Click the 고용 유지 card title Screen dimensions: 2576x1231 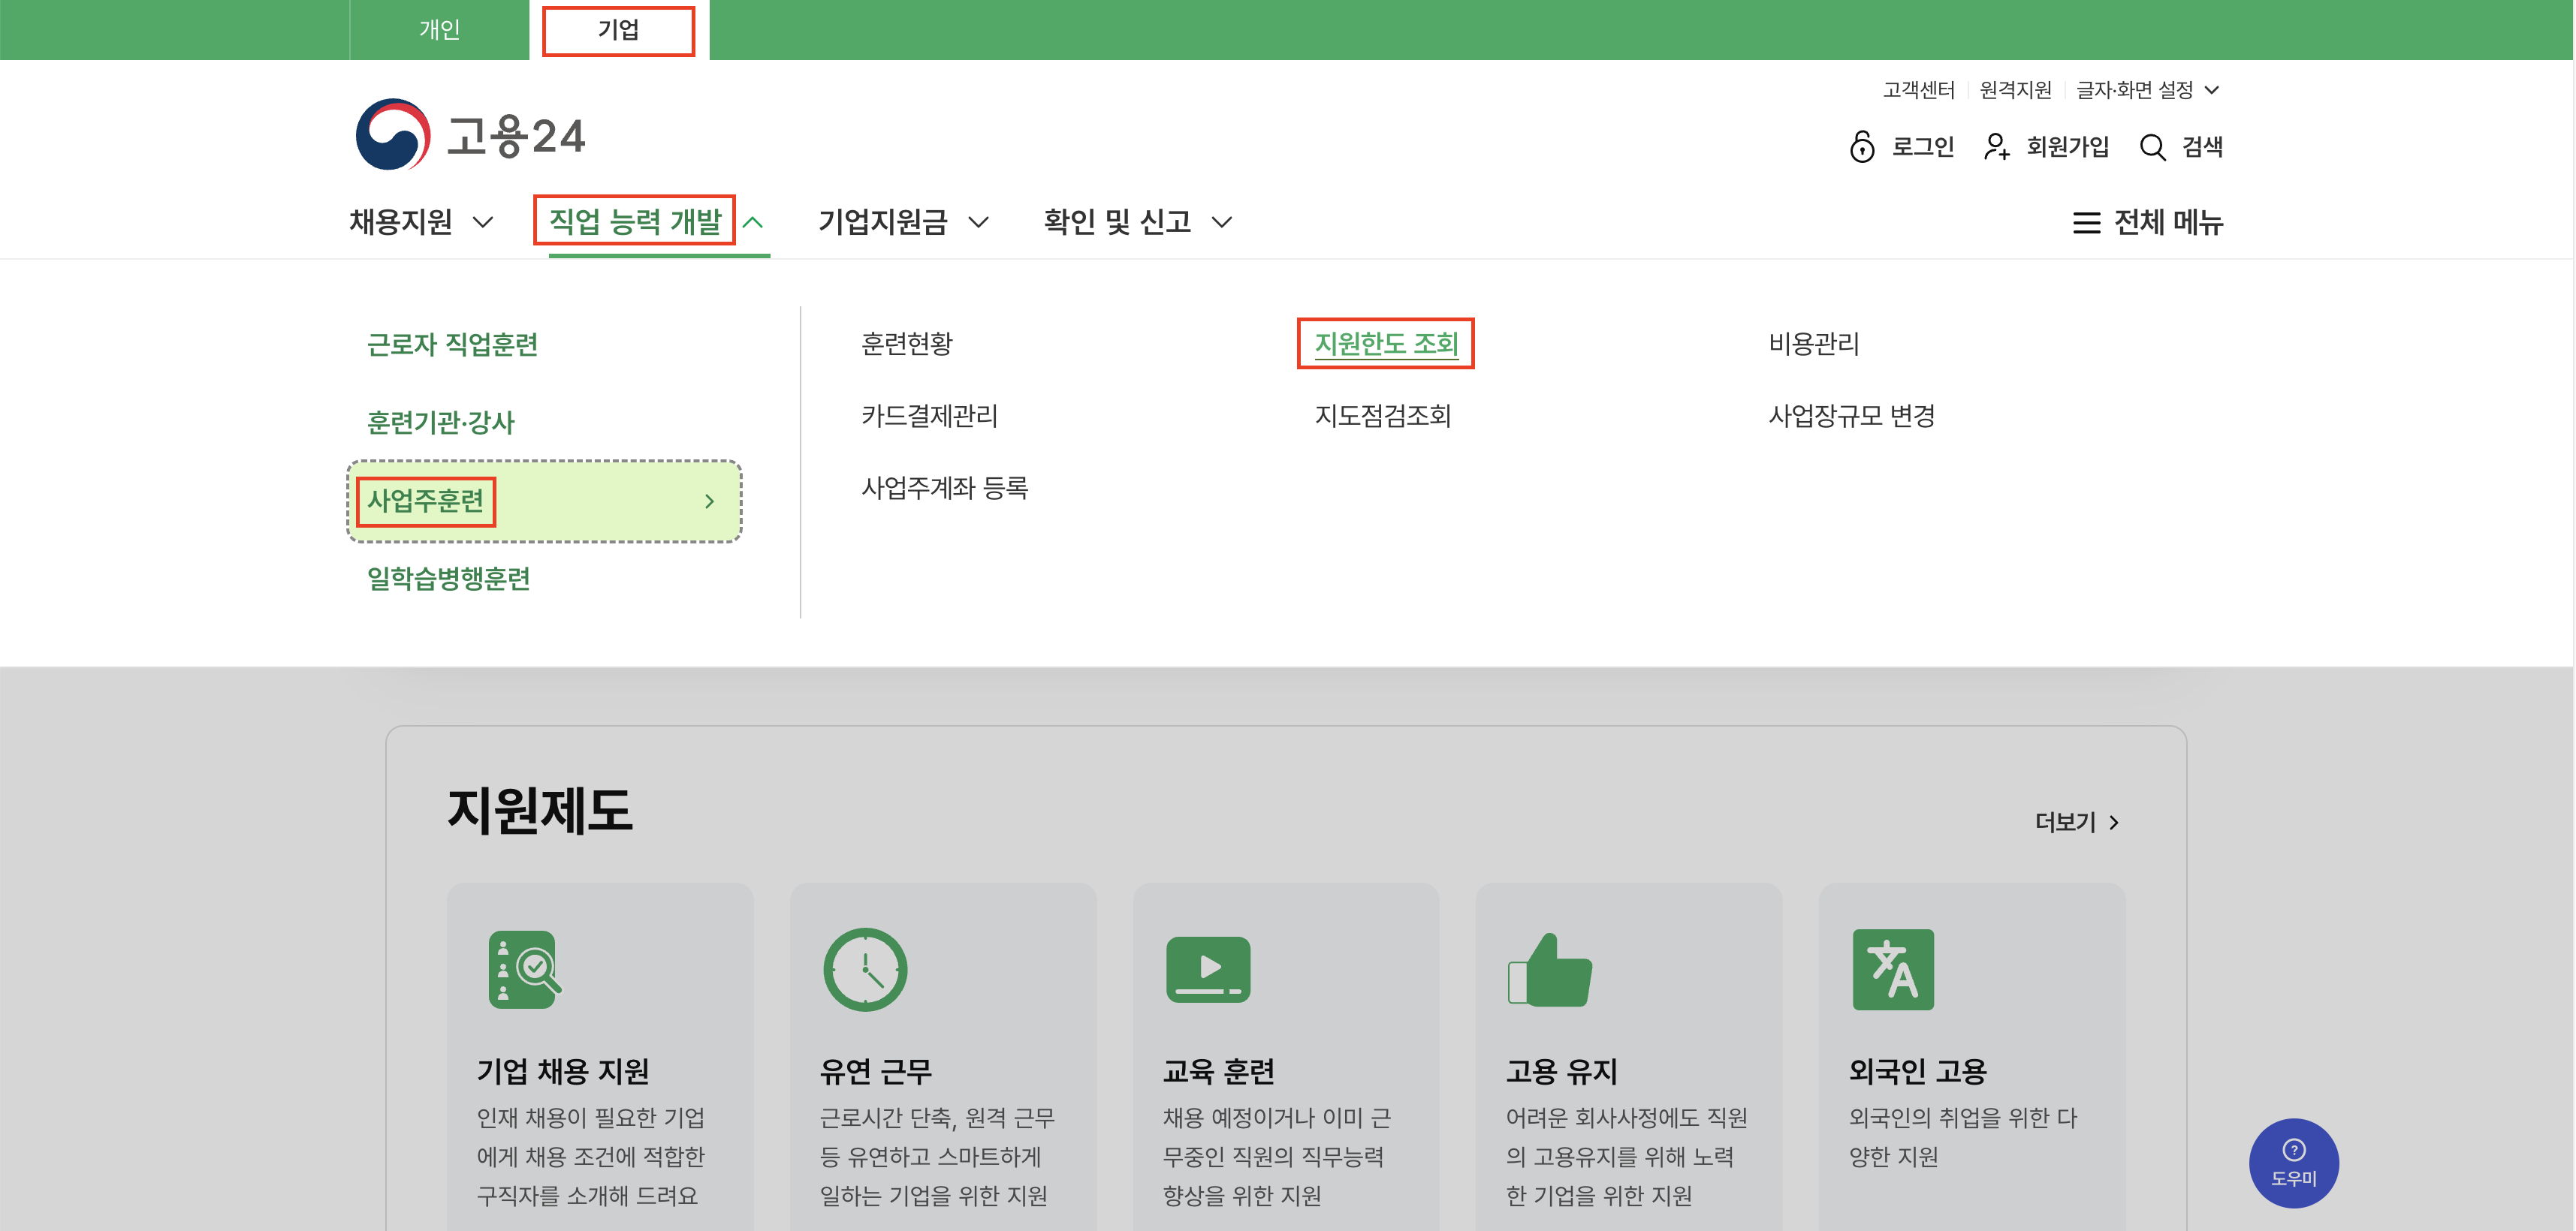tap(1562, 1071)
